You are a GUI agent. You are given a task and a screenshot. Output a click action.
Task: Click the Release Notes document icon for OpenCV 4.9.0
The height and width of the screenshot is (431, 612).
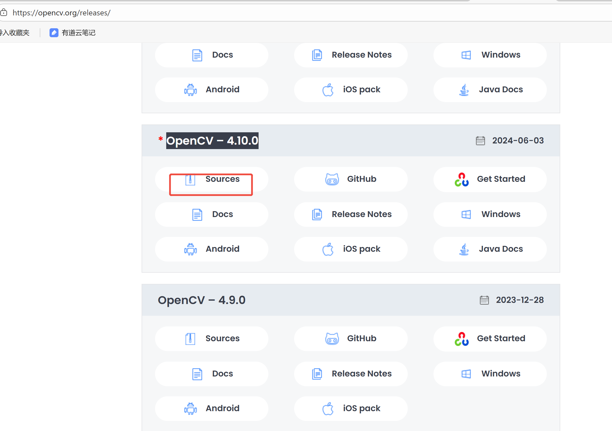[317, 374]
